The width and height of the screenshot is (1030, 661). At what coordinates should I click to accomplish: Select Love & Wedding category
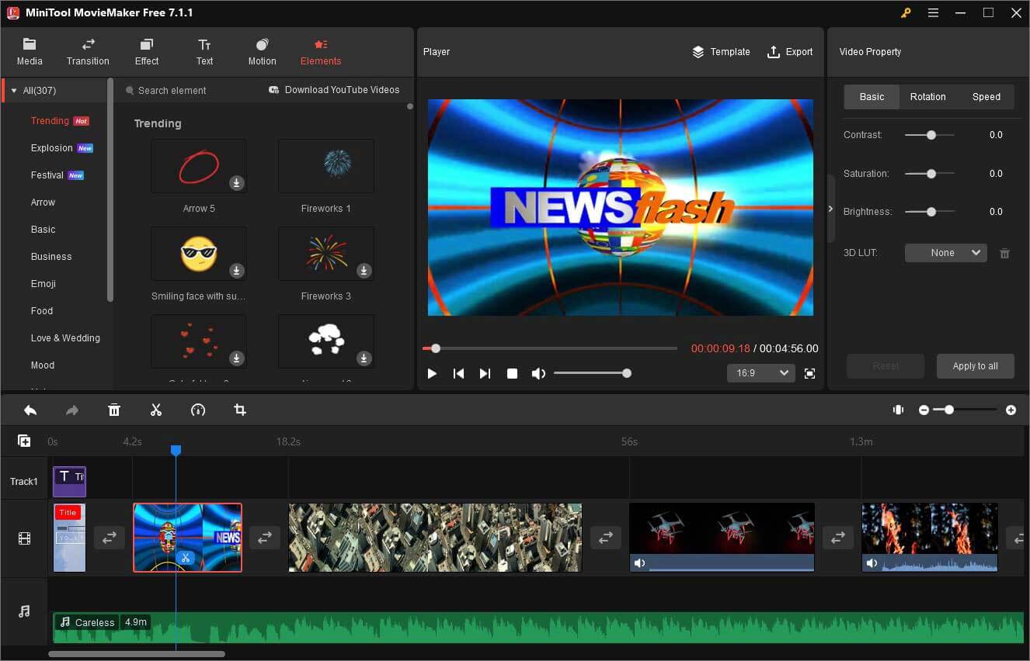pyautogui.click(x=65, y=338)
